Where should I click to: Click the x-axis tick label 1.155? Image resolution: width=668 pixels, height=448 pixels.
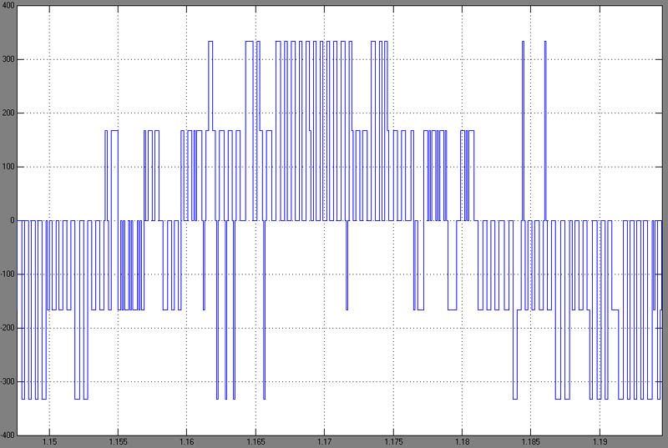(x=118, y=442)
